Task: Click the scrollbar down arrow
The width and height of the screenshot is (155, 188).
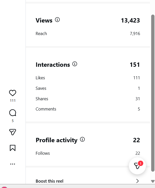Action: [153, 181]
